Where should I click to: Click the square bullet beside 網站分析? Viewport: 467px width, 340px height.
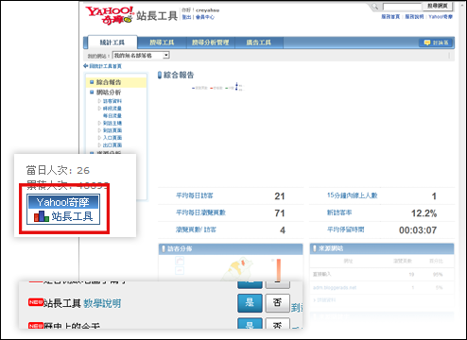(x=92, y=93)
